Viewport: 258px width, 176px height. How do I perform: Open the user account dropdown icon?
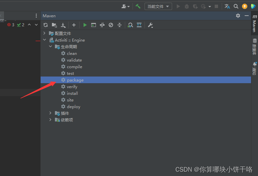tap(126, 6)
